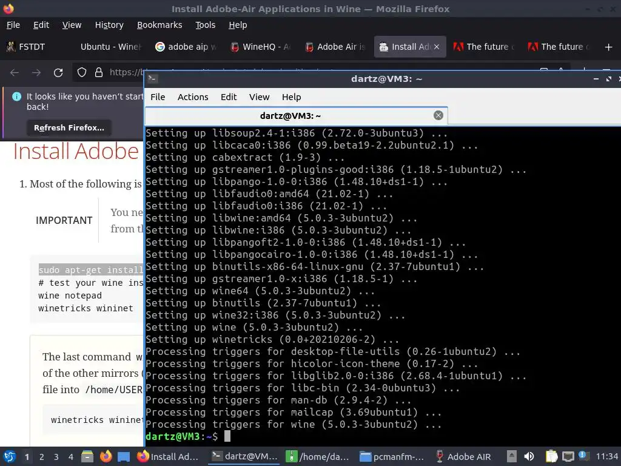The width and height of the screenshot is (621, 466).
Task: Reload the current page
Action: [58, 73]
